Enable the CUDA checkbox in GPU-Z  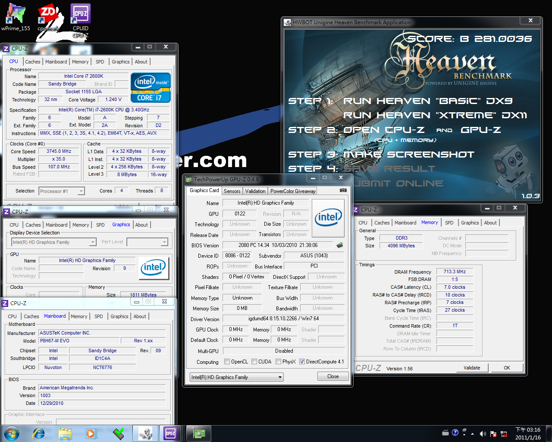click(254, 362)
